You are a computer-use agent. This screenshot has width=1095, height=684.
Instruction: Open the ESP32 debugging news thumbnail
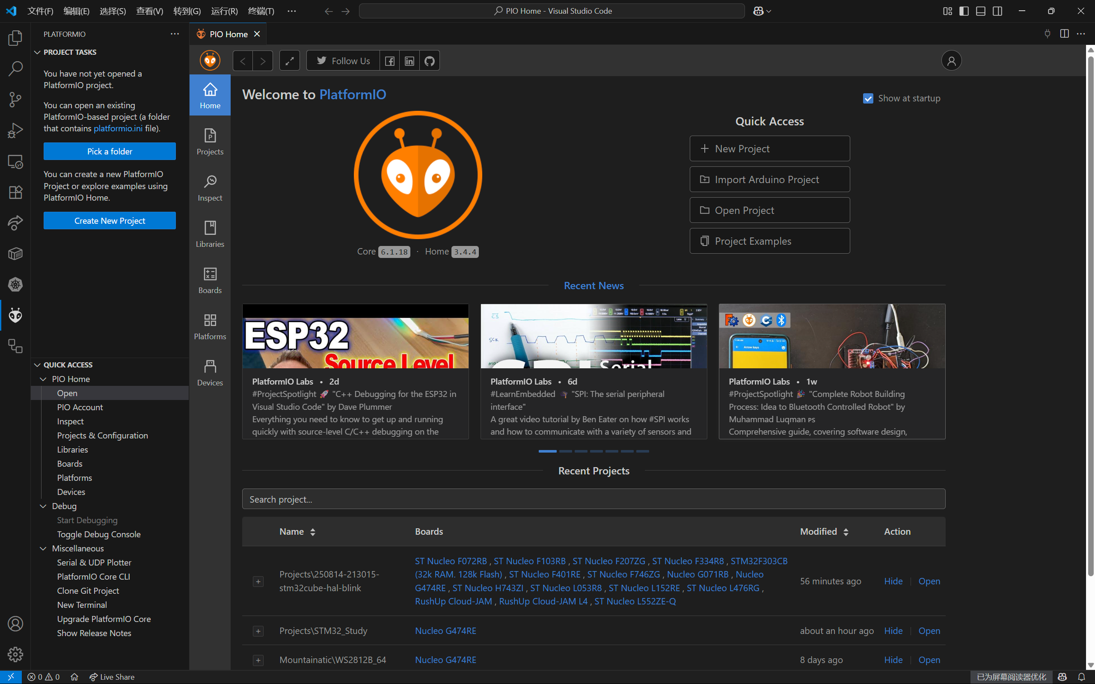(x=355, y=336)
